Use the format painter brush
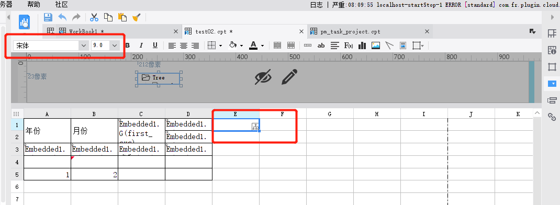 pos(137,17)
